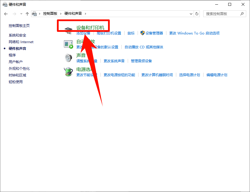Open the address bar dropdown arrow
Image resolution: width=250 pixels, height=192 pixels.
191,14
